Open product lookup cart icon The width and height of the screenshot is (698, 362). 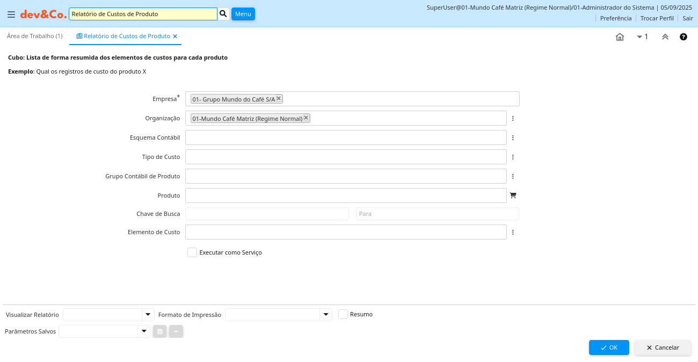pos(513,196)
